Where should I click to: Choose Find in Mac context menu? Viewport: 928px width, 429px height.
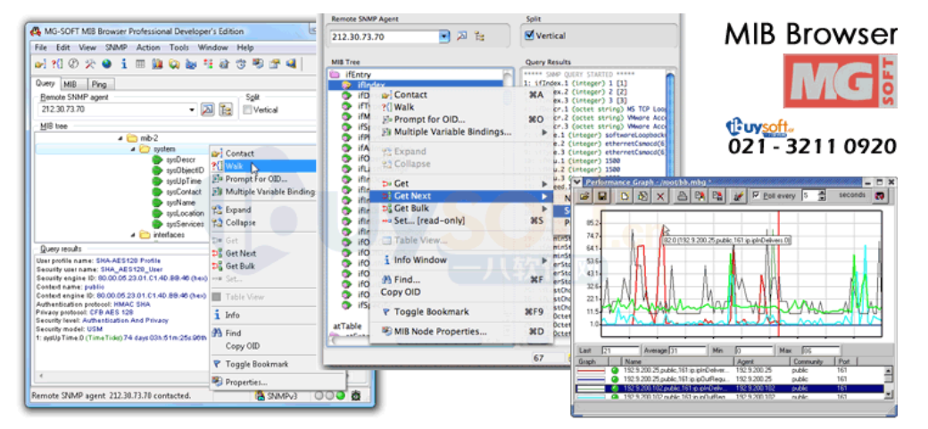pyautogui.click(x=461, y=280)
